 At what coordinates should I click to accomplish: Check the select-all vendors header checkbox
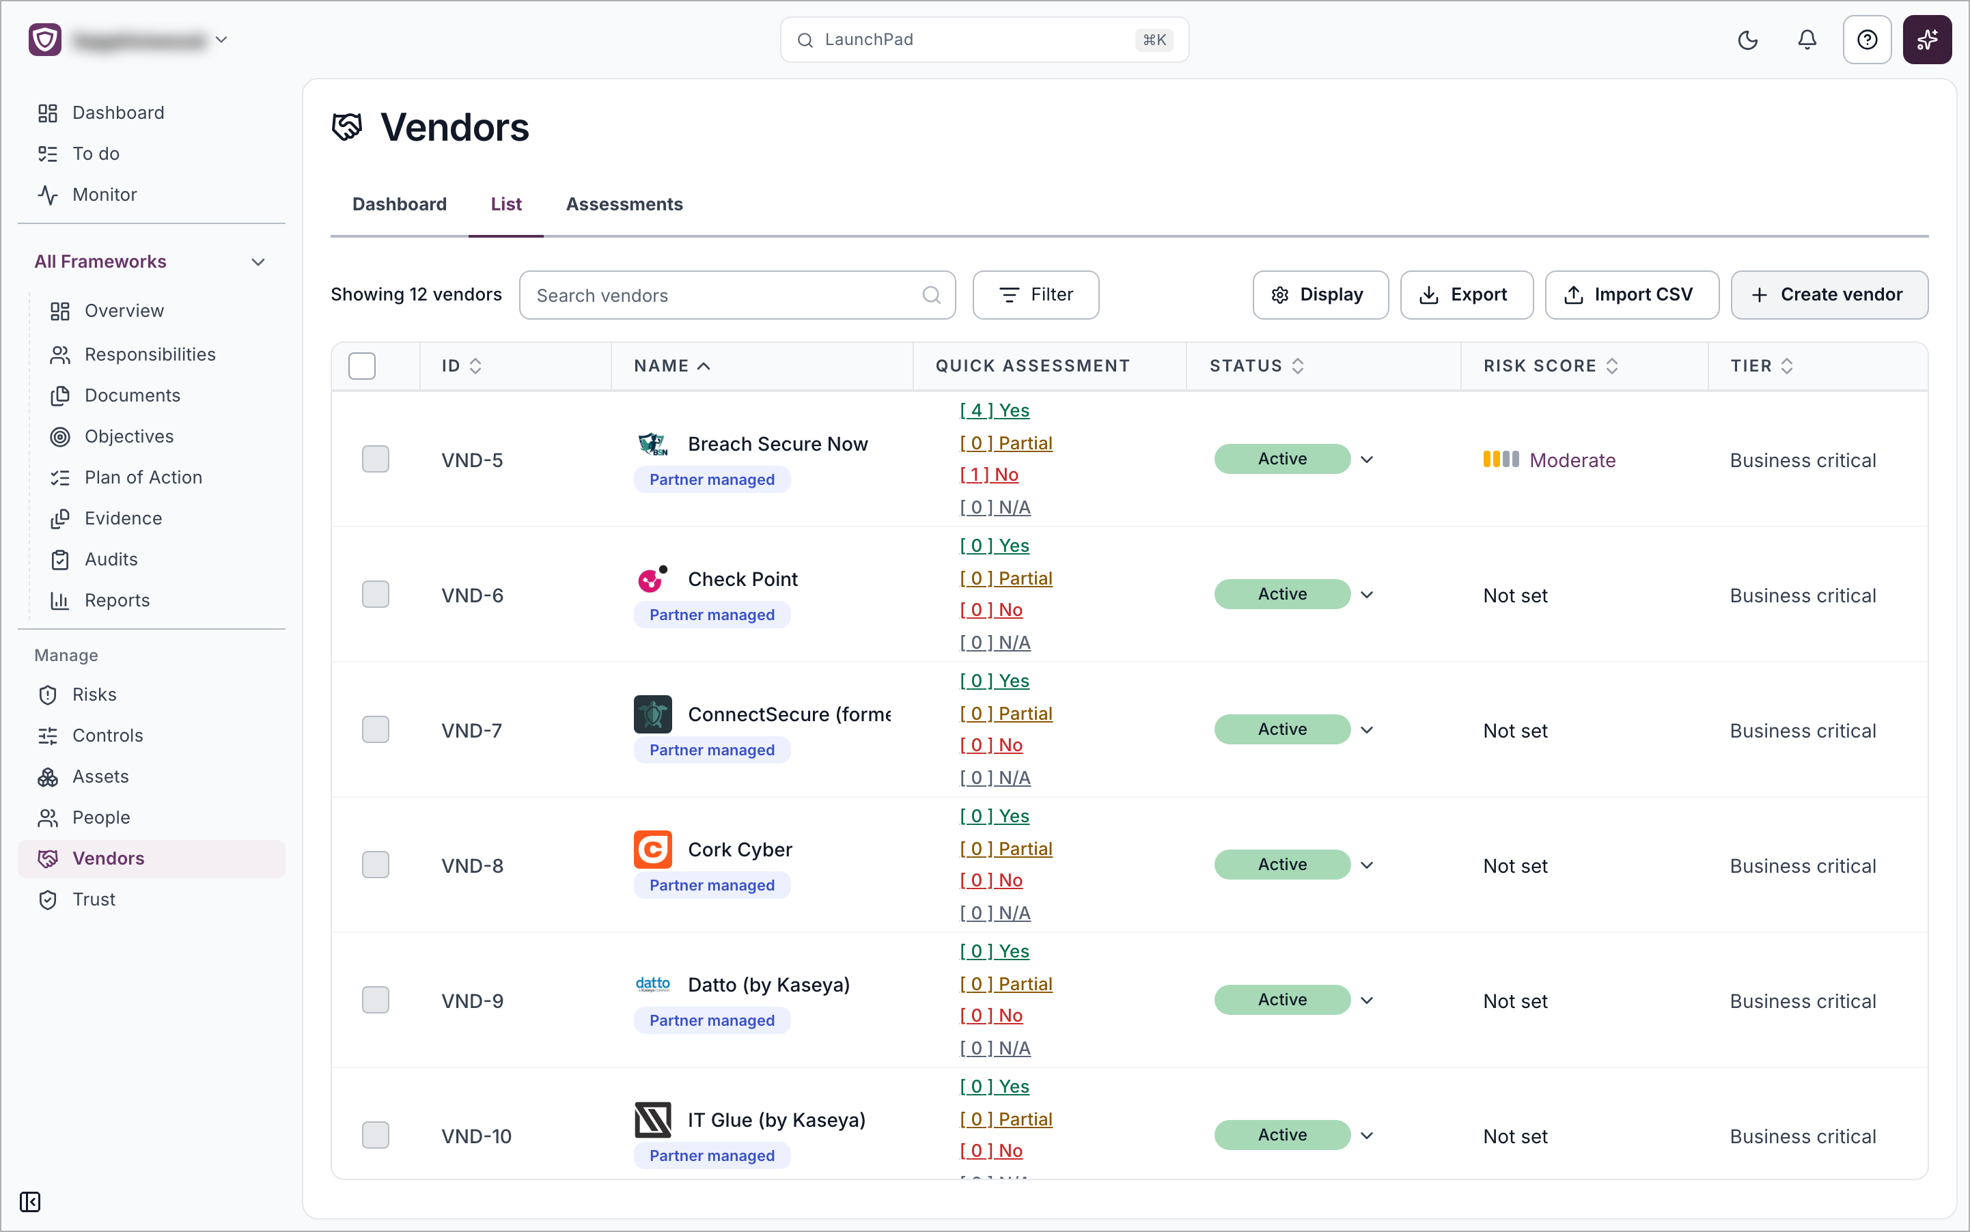(362, 366)
